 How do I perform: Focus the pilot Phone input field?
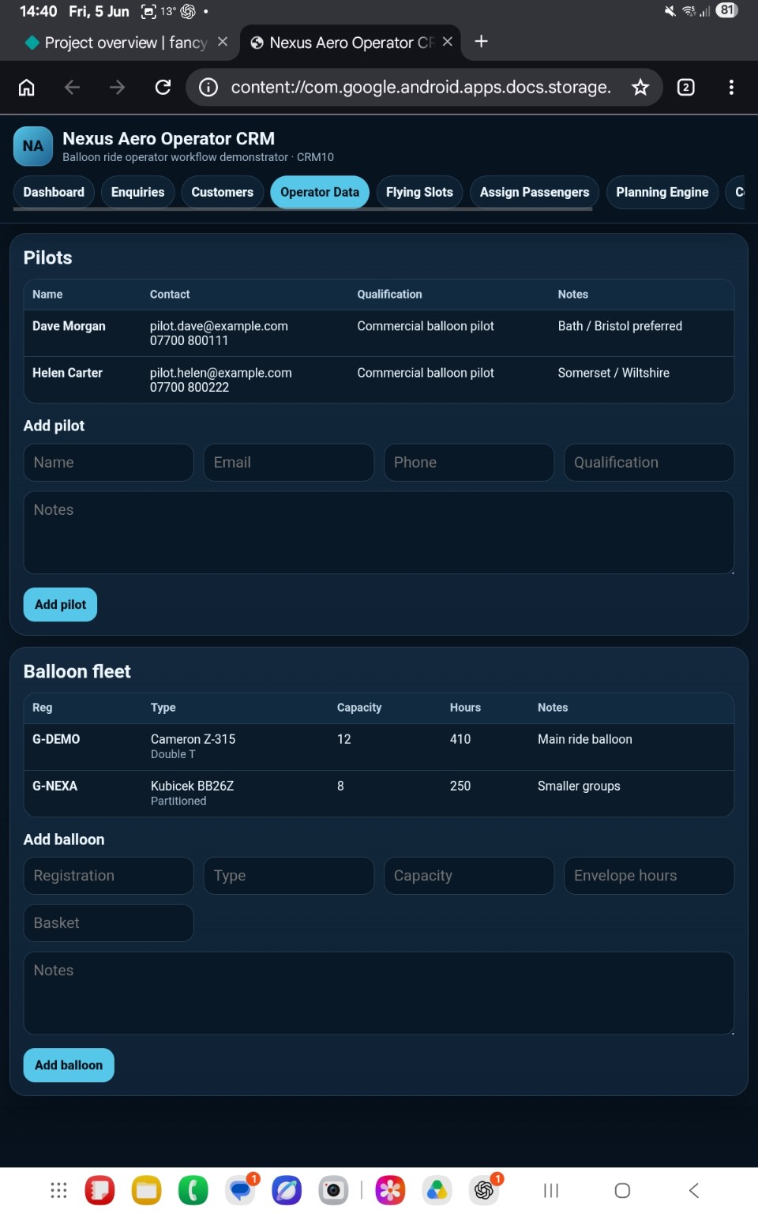pyautogui.click(x=469, y=463)
